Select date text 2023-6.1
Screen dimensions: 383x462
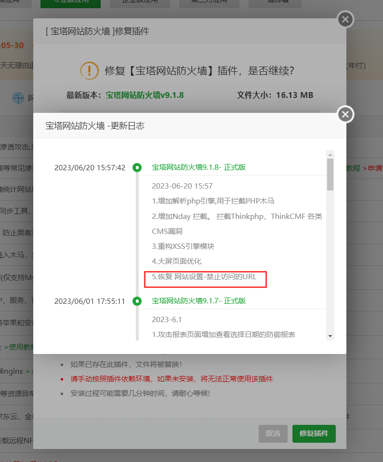[167, 319]
